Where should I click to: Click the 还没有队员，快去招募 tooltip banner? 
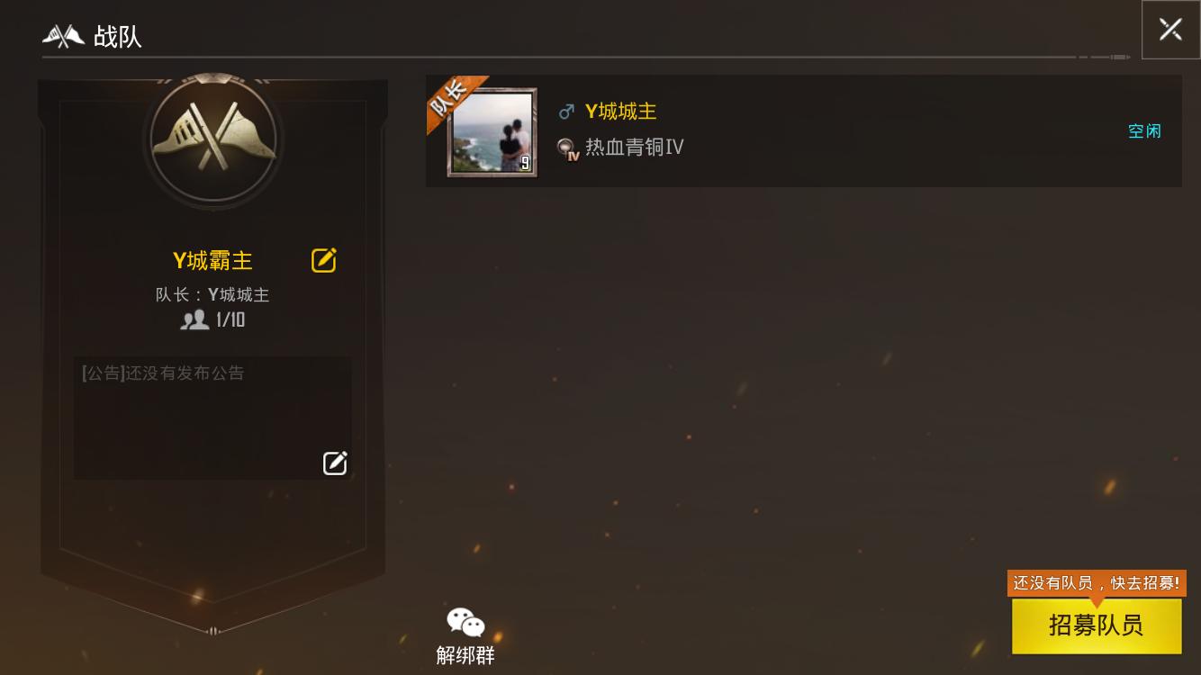(x=1097, y=583)
